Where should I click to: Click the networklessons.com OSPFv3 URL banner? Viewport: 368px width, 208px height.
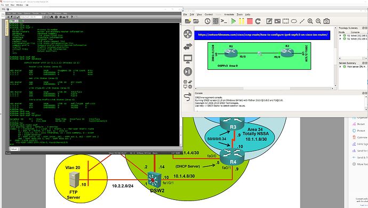[x=262, y=35]
